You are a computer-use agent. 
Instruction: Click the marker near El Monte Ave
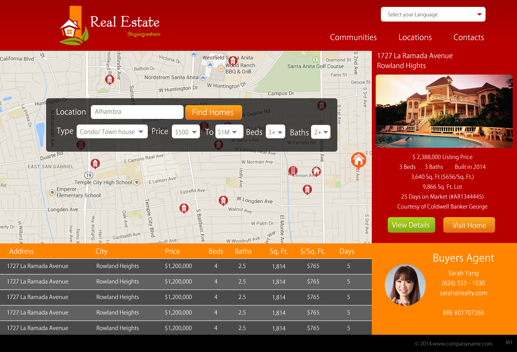[x=308, y=190]
